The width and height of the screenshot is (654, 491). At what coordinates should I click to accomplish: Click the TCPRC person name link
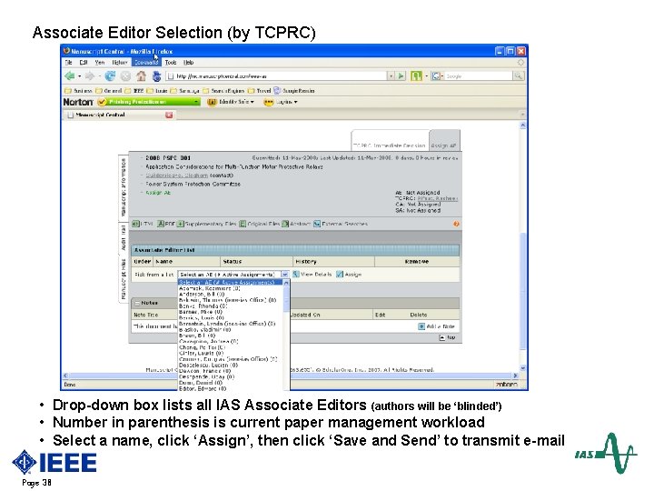click(438, 199)
